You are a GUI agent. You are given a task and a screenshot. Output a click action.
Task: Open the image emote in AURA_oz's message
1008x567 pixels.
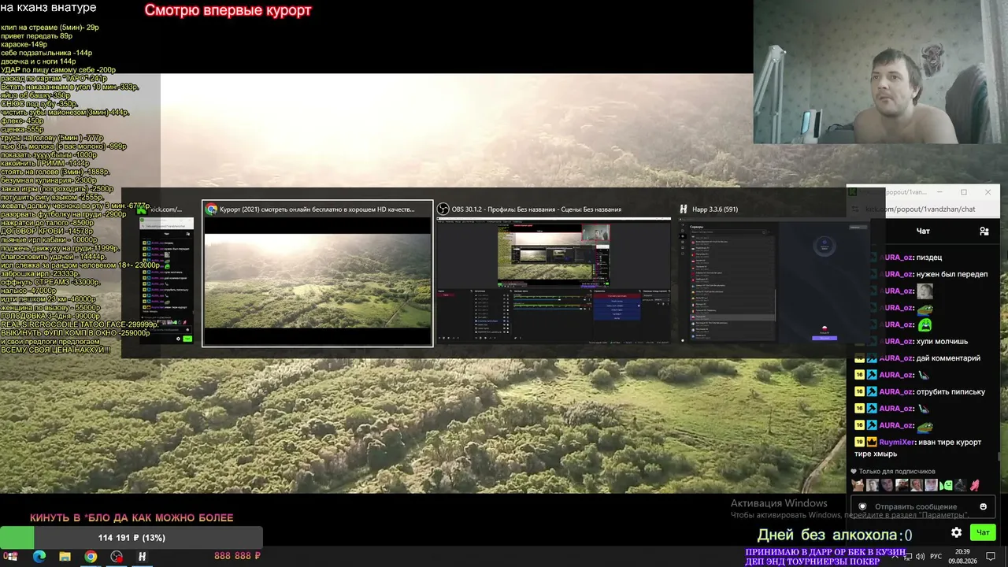tap(925, 291)
